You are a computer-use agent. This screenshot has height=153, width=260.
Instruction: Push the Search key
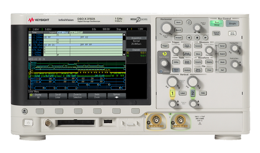[178, 30]
